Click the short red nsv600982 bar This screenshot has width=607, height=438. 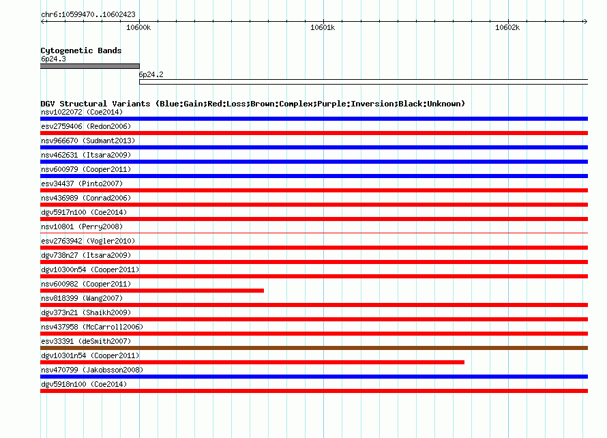tap(152, 291)
